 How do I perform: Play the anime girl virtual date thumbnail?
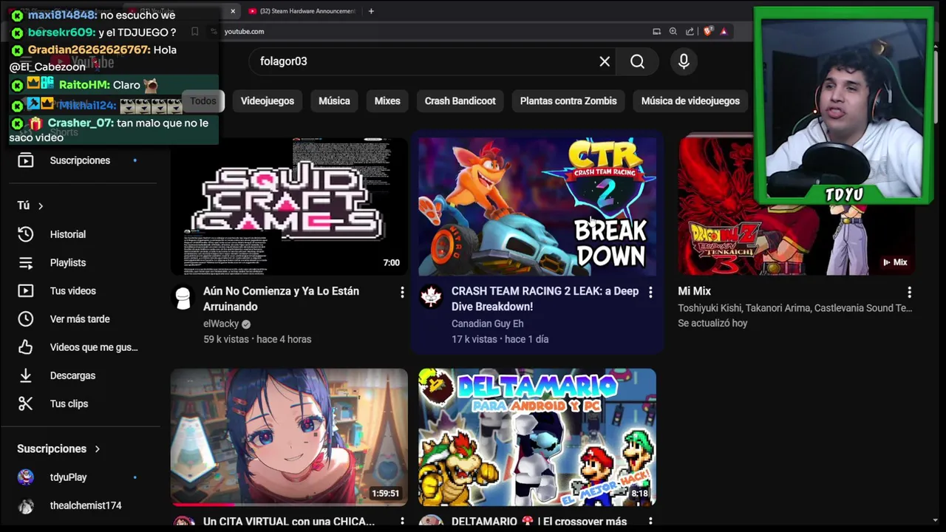point(289,437)
